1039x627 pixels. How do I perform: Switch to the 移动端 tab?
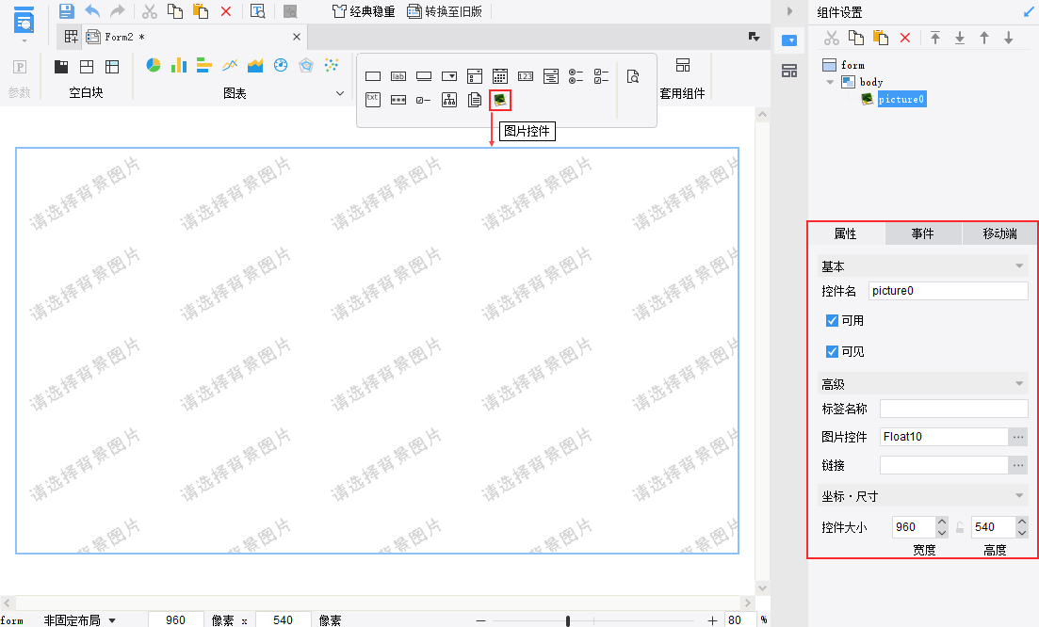tap(999, 233)
